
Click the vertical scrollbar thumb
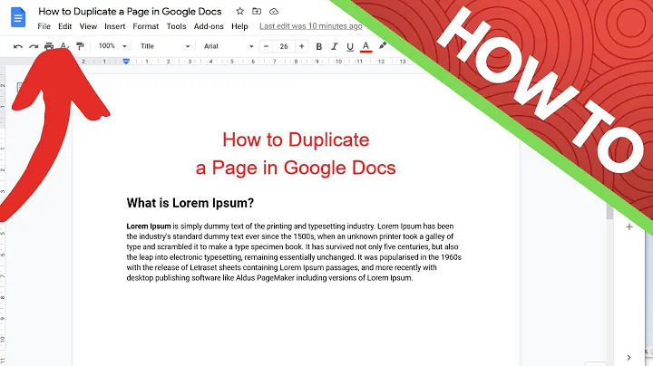610,211
